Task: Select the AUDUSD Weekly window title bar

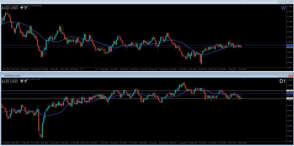Action: click(x=115, y=2)
